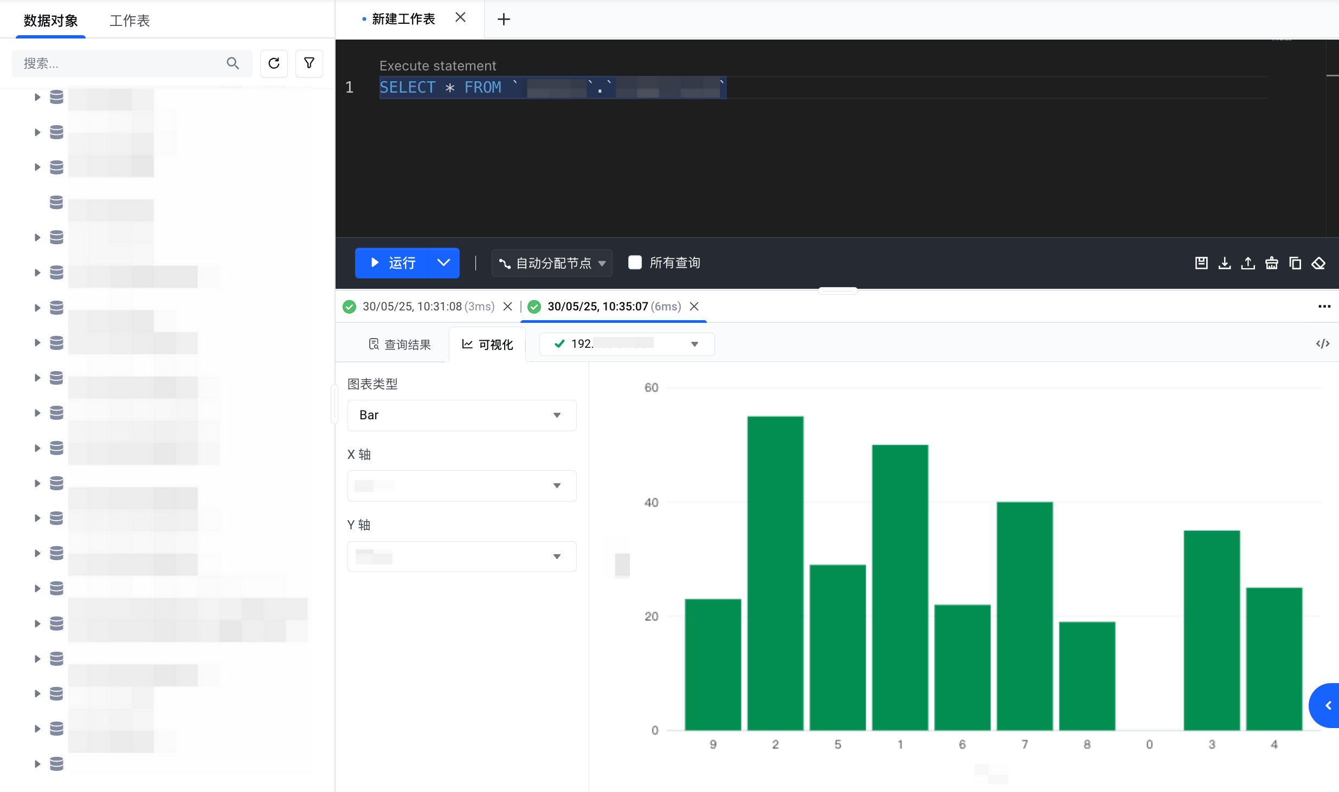Open the 可视化 tab
The height and width of the screenshot is (792, 1339).
pos(487,345)
